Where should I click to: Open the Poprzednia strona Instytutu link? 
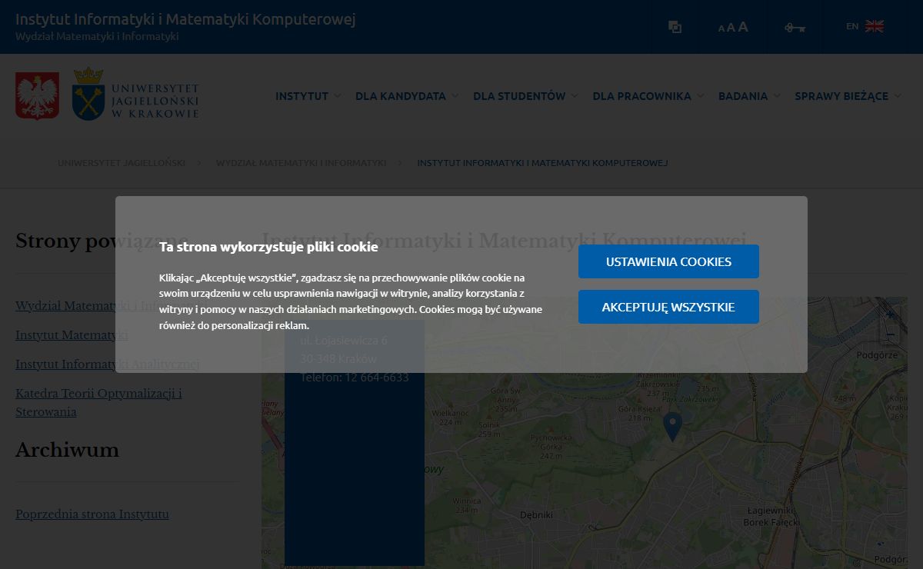coord(92,514)
